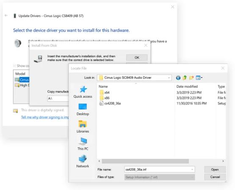Select Desktop in places bar
235x190 pixels.
pos(83,110)
